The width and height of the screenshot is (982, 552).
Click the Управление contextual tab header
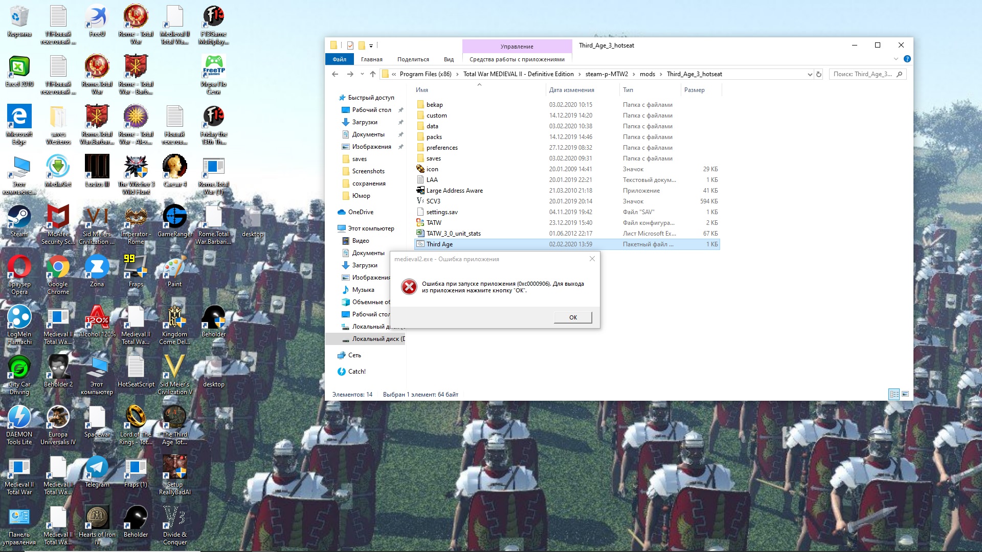coord(517,47)
